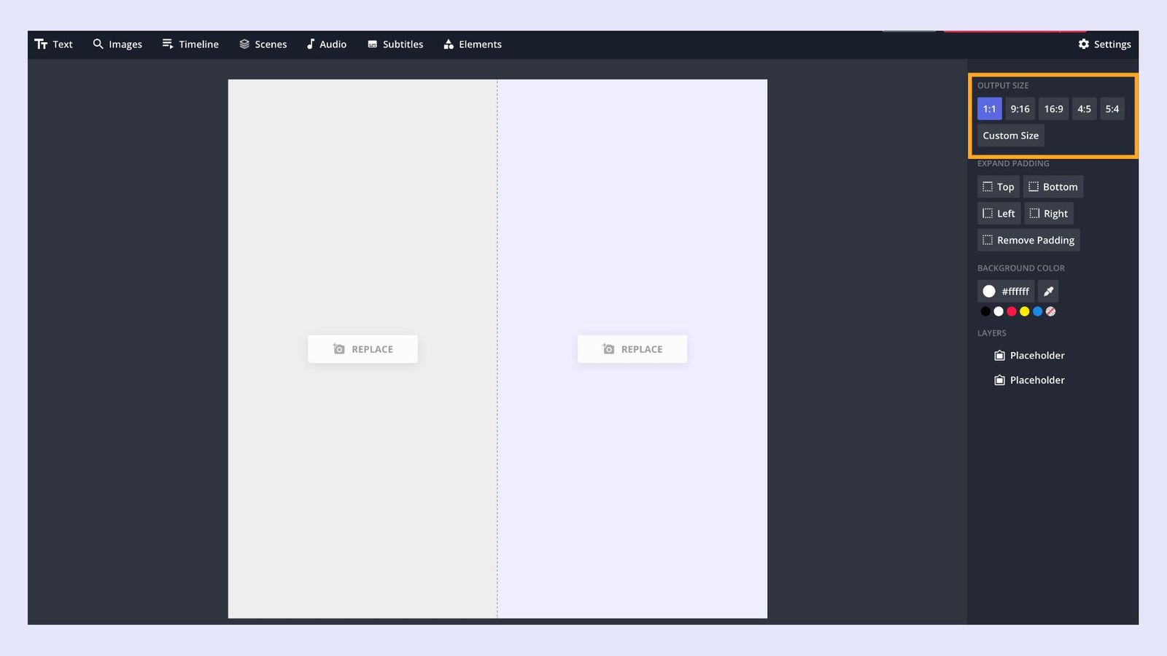Open Custom Size options
The image size is (1167, 656).
click(x=1010, y=135)
